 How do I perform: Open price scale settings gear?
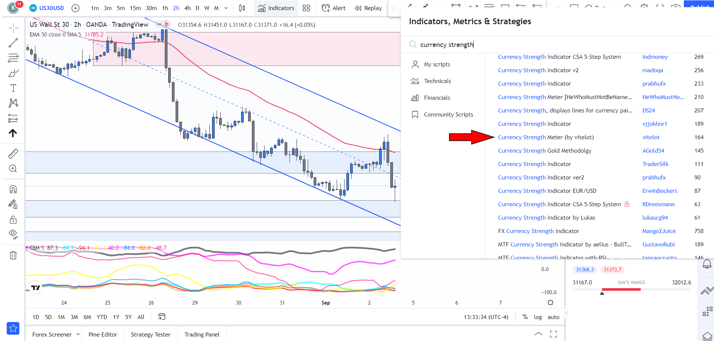550,303
